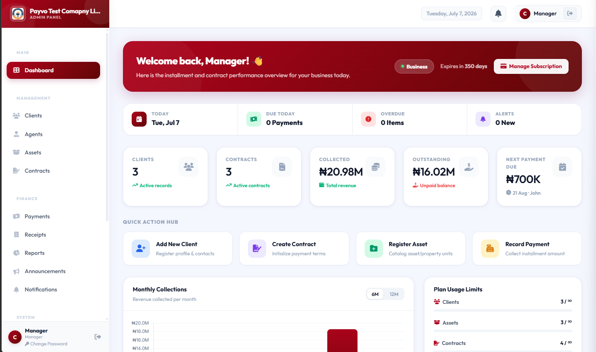Open the Record Payment quick action

pyautogui.click(x=527, y=249)
